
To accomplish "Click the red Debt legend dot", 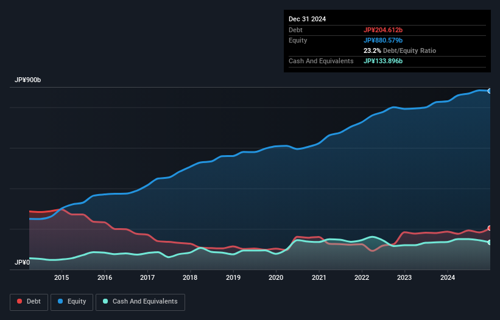I will pos(19,301).
